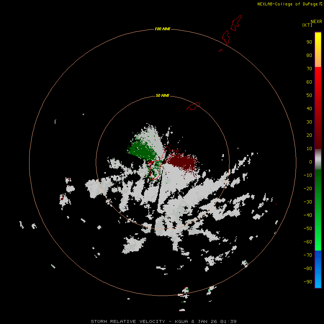Click the -40 scale value
The image size is (324, 324).
308,215
